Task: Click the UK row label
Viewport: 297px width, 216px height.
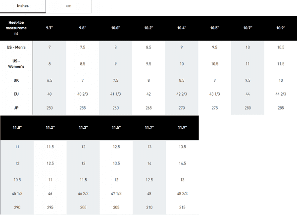Action: pos(17,80)
